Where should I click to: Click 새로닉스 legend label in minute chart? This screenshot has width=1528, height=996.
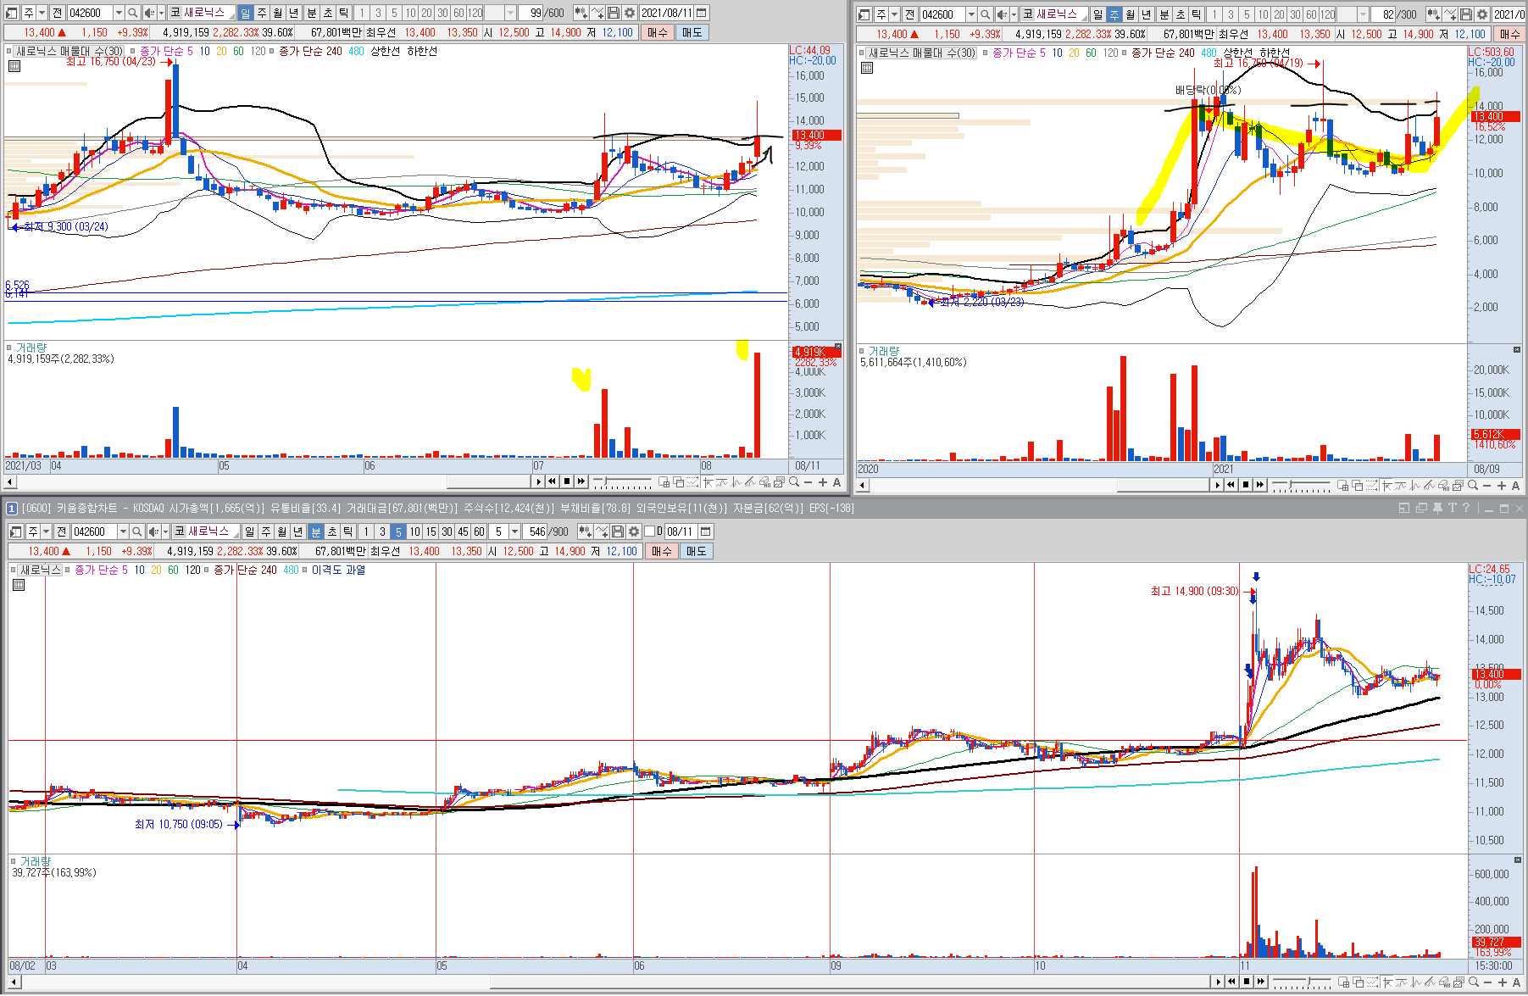click(40, 570)
